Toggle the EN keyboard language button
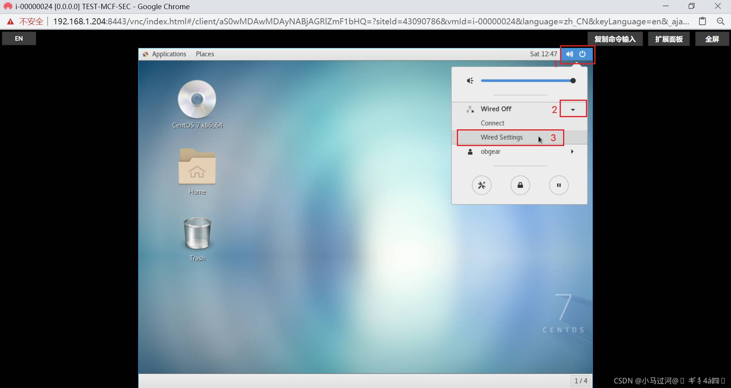The height and width of the screenshot is (388, 731). pyautogui.click(x=19, y=38)
